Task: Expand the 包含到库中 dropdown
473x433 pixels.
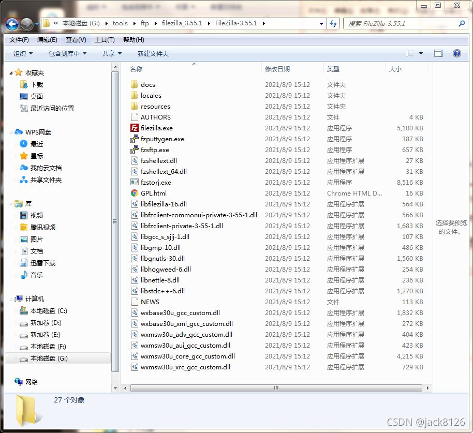Action: click(68, 53)
